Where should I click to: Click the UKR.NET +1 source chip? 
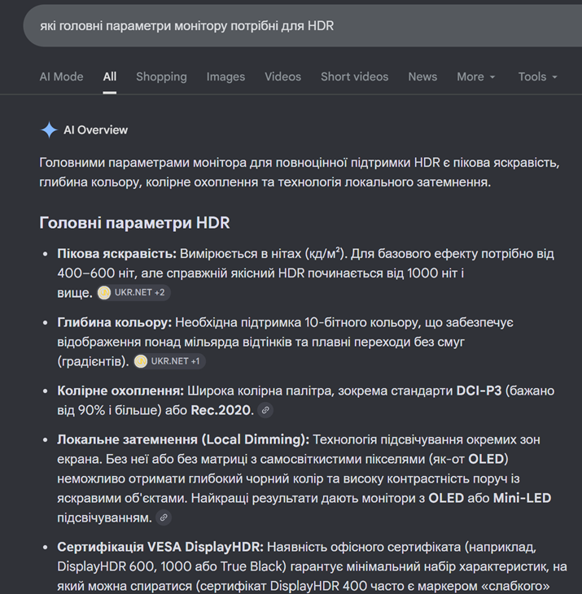(169, 361)
